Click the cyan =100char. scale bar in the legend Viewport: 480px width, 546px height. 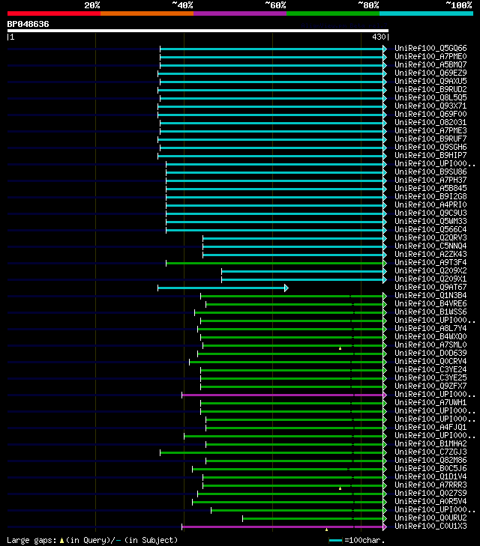pos(336,541)
